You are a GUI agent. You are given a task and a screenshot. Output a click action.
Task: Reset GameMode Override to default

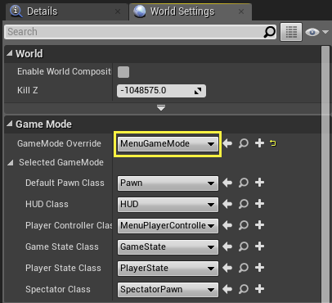[x=273, y=142]
